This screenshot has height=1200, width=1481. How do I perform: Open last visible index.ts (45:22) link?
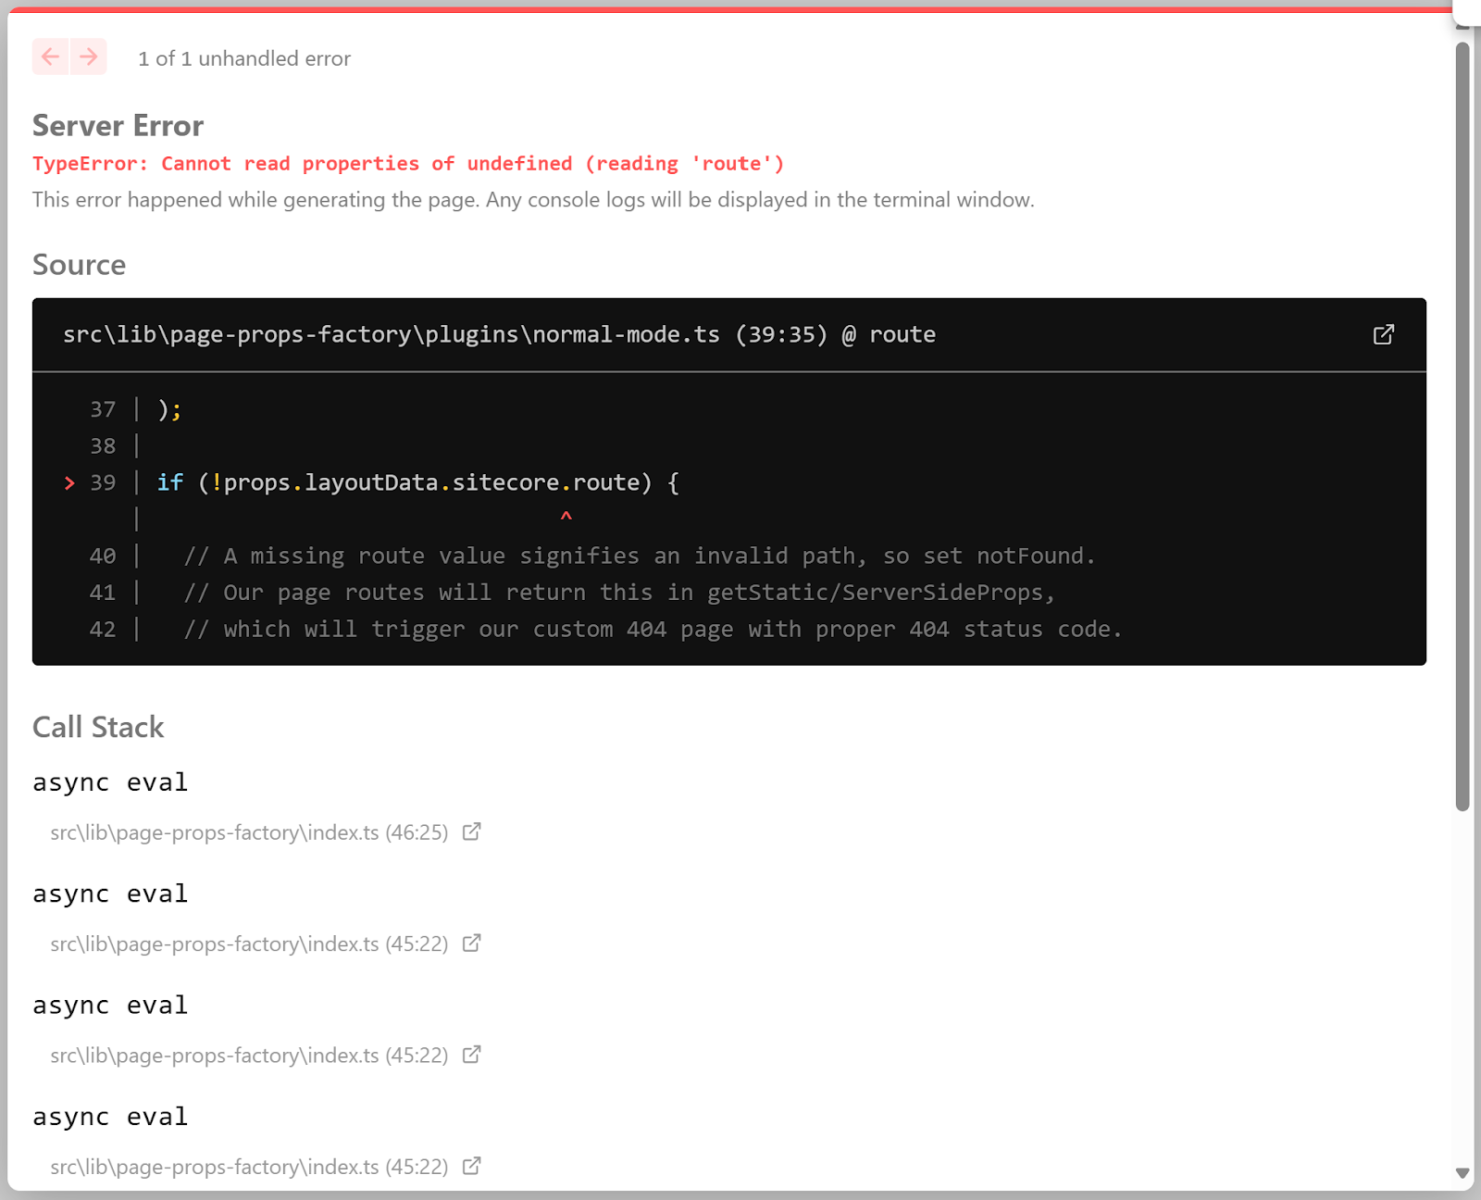[249, 1167]
